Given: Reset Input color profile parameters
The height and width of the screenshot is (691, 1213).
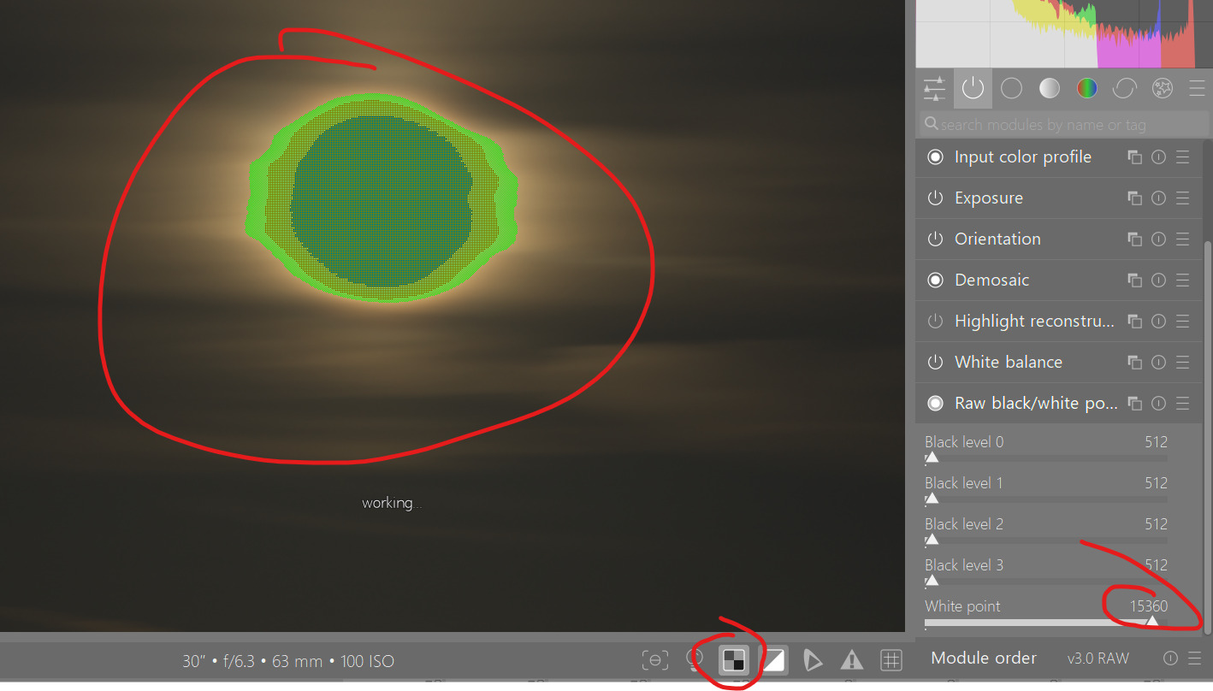Looking at the screenshot, I should 1159,157.
